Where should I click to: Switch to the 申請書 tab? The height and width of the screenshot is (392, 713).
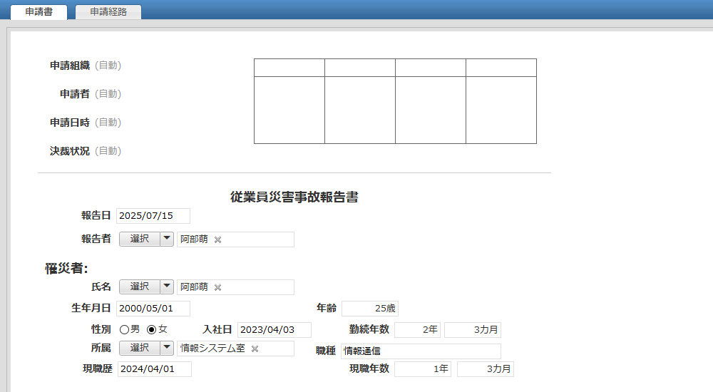point(39,12)
